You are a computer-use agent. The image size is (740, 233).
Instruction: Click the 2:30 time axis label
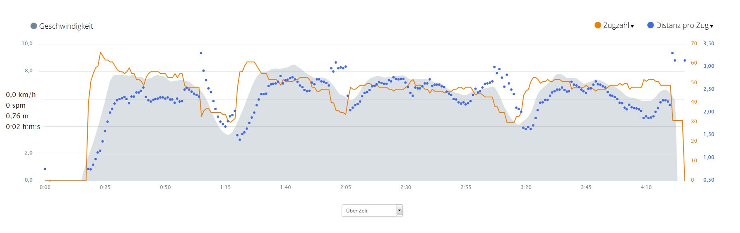406,187
